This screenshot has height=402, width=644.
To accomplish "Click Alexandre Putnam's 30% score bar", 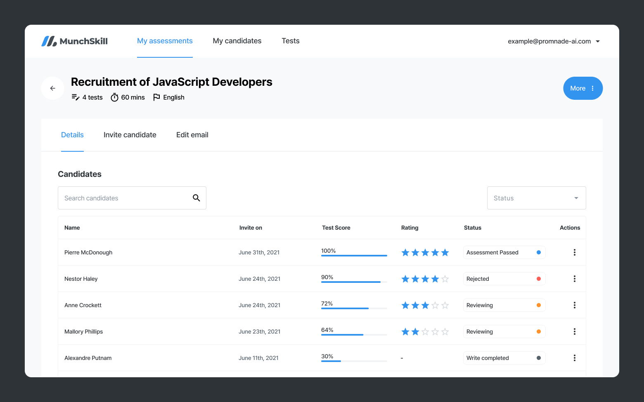I will 354,361.
